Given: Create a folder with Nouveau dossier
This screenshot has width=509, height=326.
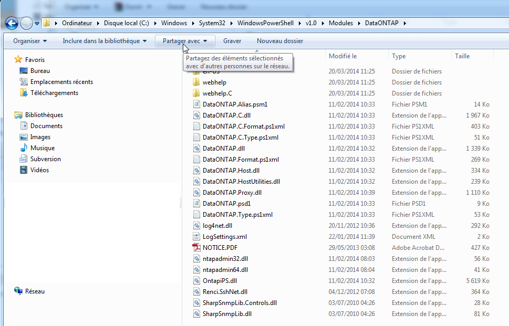Looking at the screenshot, I should pyautogui.click(x=280, y=41).
